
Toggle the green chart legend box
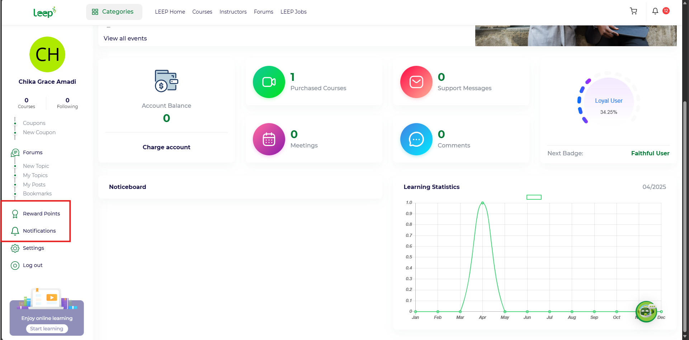pos(534,197)
